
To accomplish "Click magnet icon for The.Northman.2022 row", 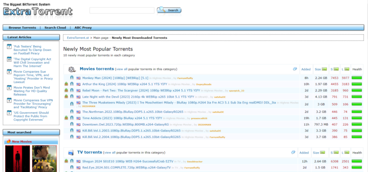I will (x=72, y=112).
